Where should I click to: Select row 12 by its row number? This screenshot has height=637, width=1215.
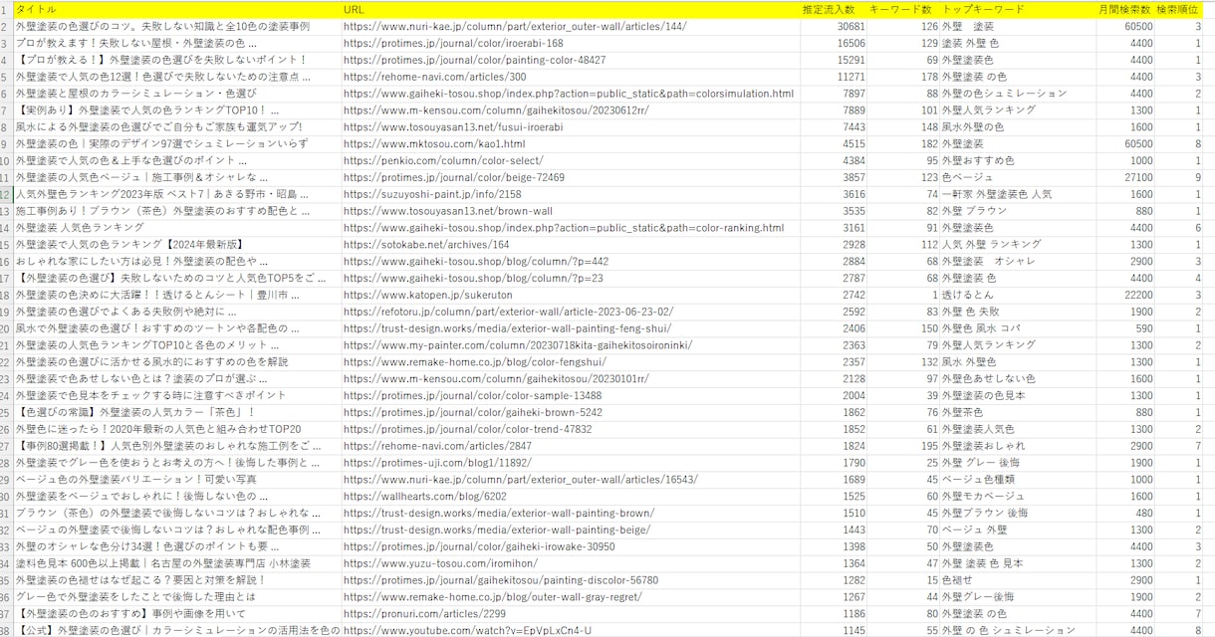[6, 194]
